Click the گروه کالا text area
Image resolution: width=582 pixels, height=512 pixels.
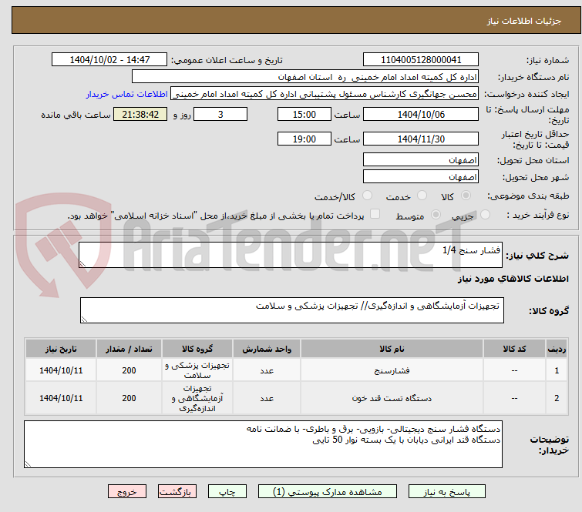292,310
